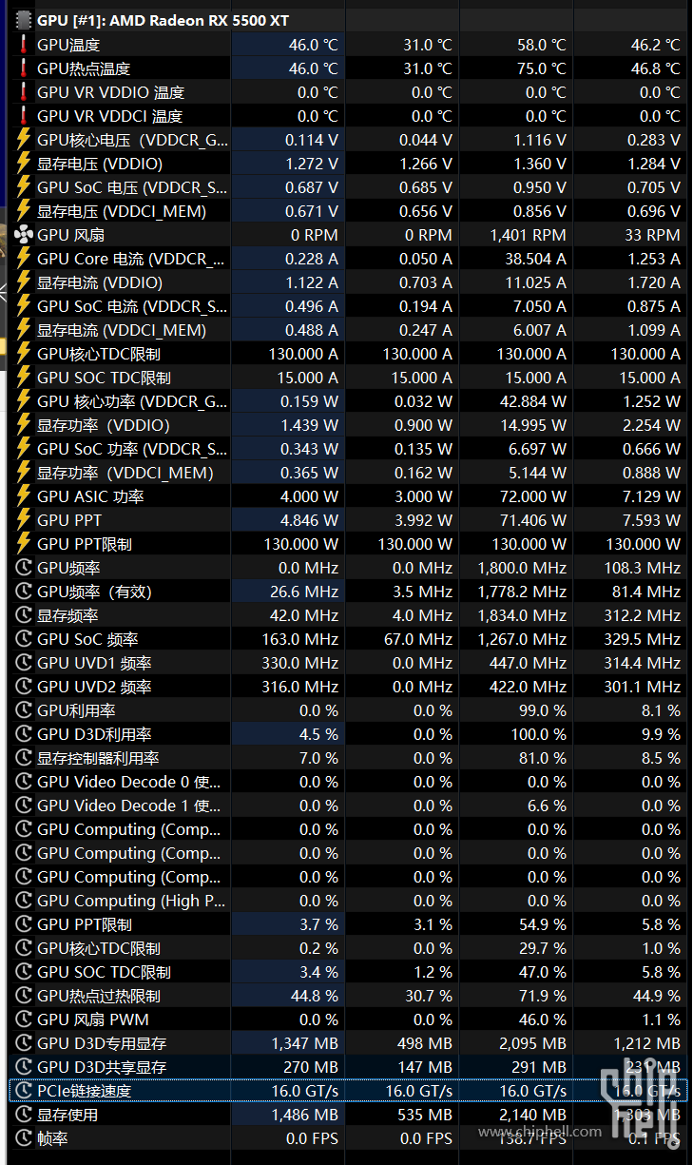The width and height of the screenshot is (693, 1165).
Task: Click the clock icon beside GPU SoC 频率
Action: 24,638
